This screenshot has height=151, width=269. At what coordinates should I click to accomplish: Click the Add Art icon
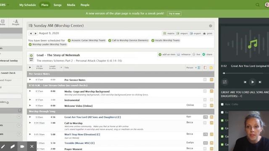[x=31, y=57]
